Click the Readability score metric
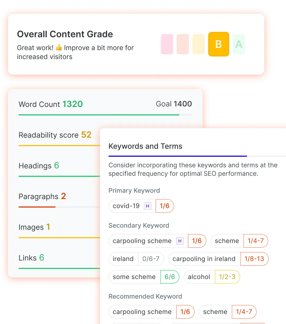Viewport: 286px width, 324px height. pyautogui.click(x=55, y=135)
